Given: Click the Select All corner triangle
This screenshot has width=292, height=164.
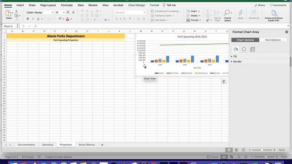Looking at the screenshot, I should tap(4, 31).
